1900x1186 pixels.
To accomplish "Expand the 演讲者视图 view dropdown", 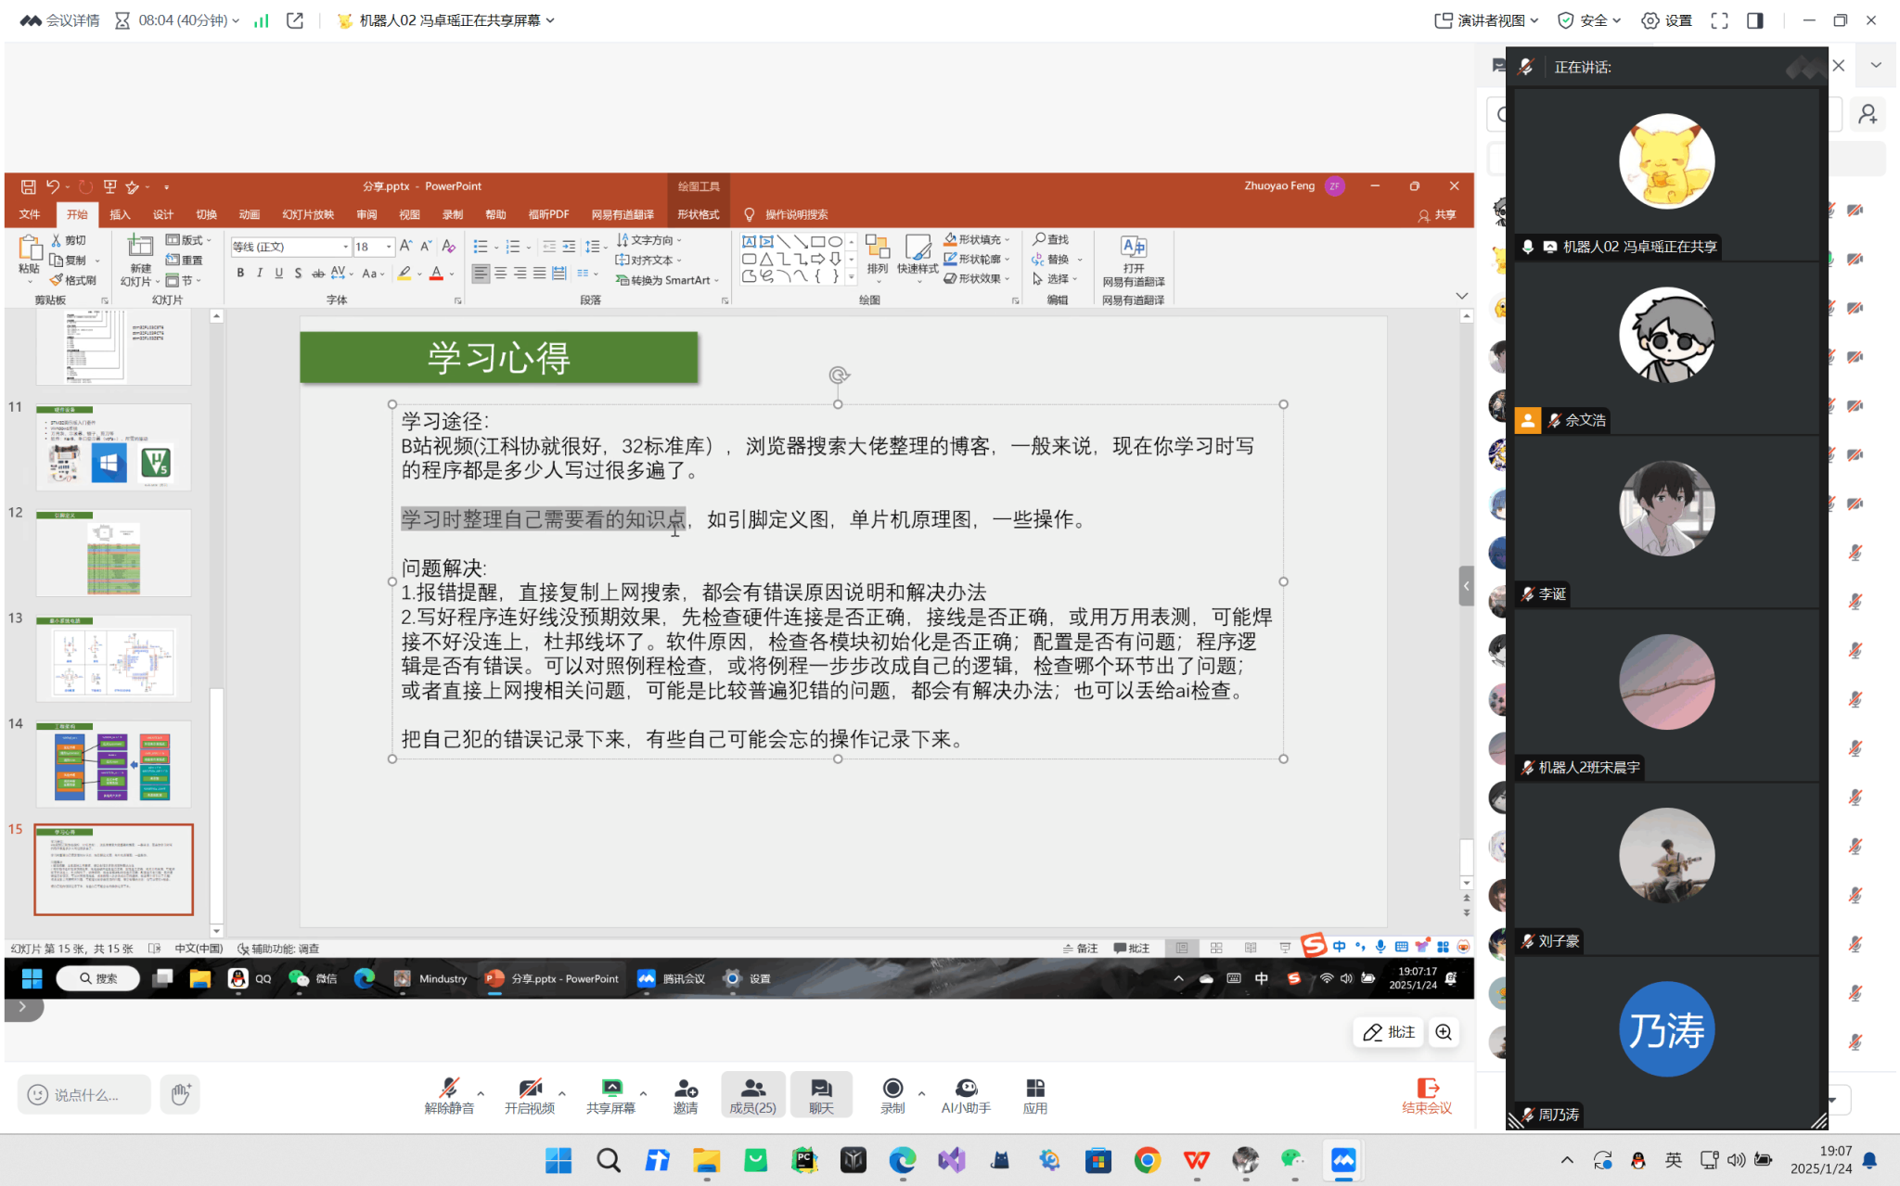I will pyautogui.click(x=1486, y=20).
